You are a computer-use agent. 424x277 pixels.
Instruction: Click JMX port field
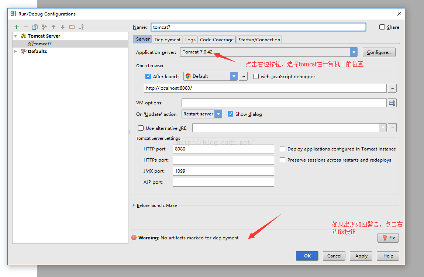coord(223,171)
